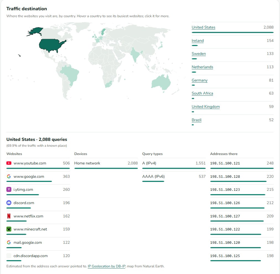Select Brazil in the country list
The height and width of the screenshot is (274, 280).
pos(197,120)
